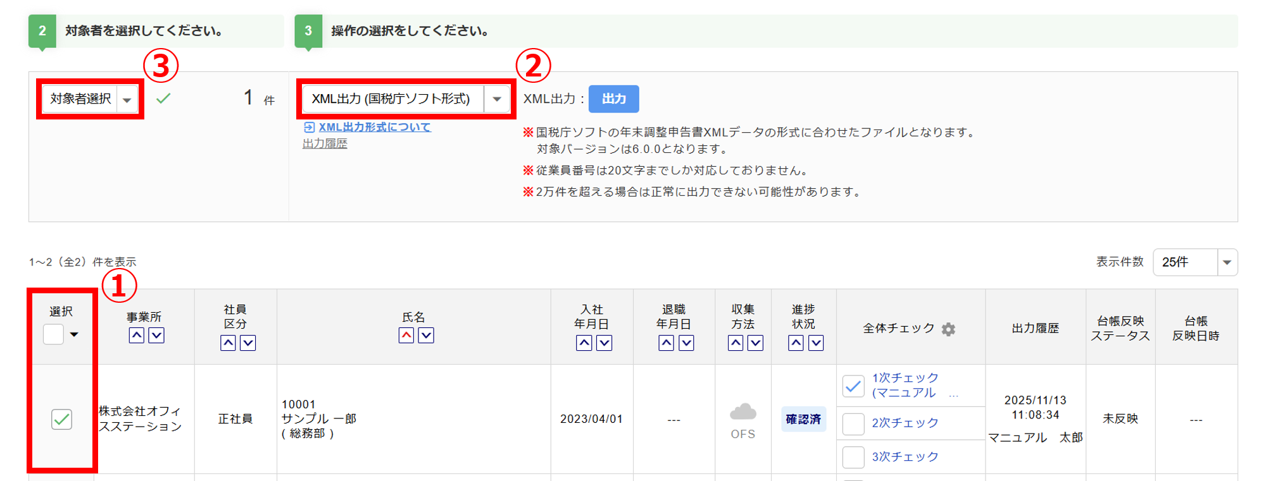Sort 社員区分 column descending arrow
Screen dimensions: 1266x481
click(x=248, y=343)
